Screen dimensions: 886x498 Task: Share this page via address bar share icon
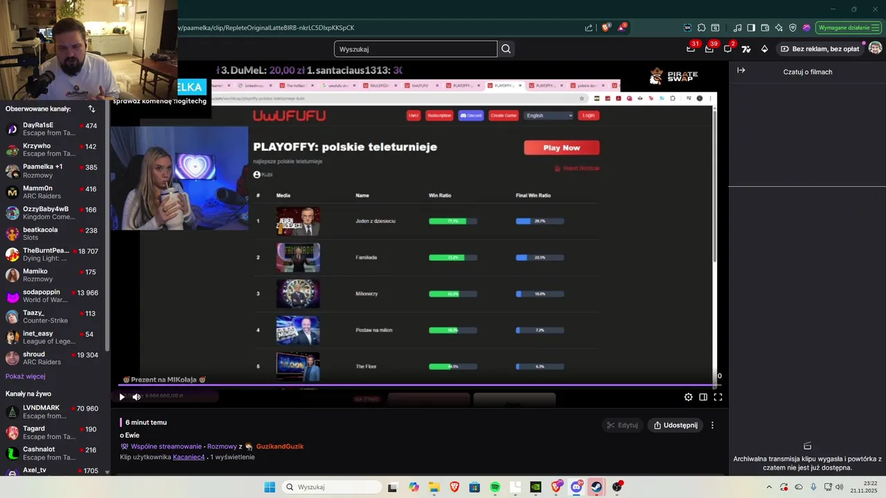[x=589, y=28]
